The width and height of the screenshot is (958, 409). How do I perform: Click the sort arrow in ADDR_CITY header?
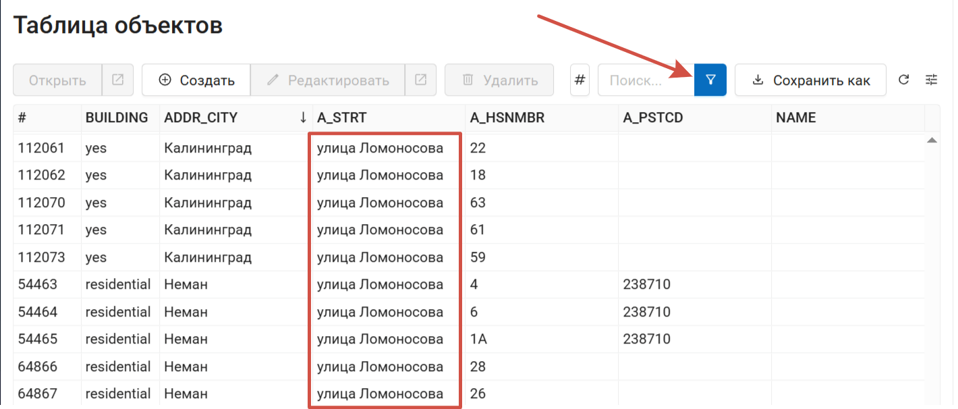[303, 117]
